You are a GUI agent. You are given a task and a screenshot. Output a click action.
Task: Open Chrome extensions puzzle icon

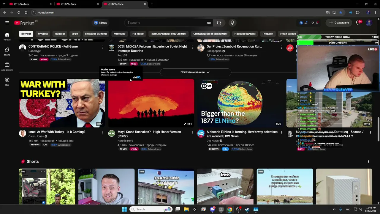coord(358,12)
